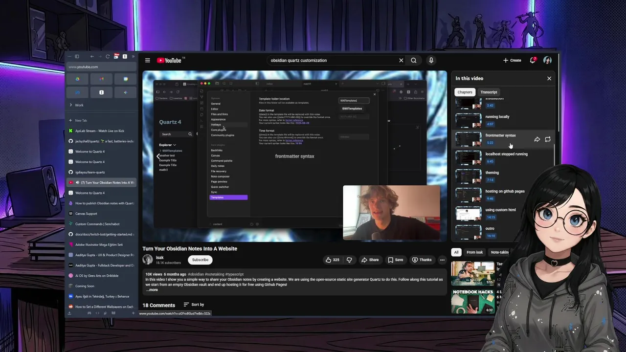Click the YouTube search input field

point(332,60)
